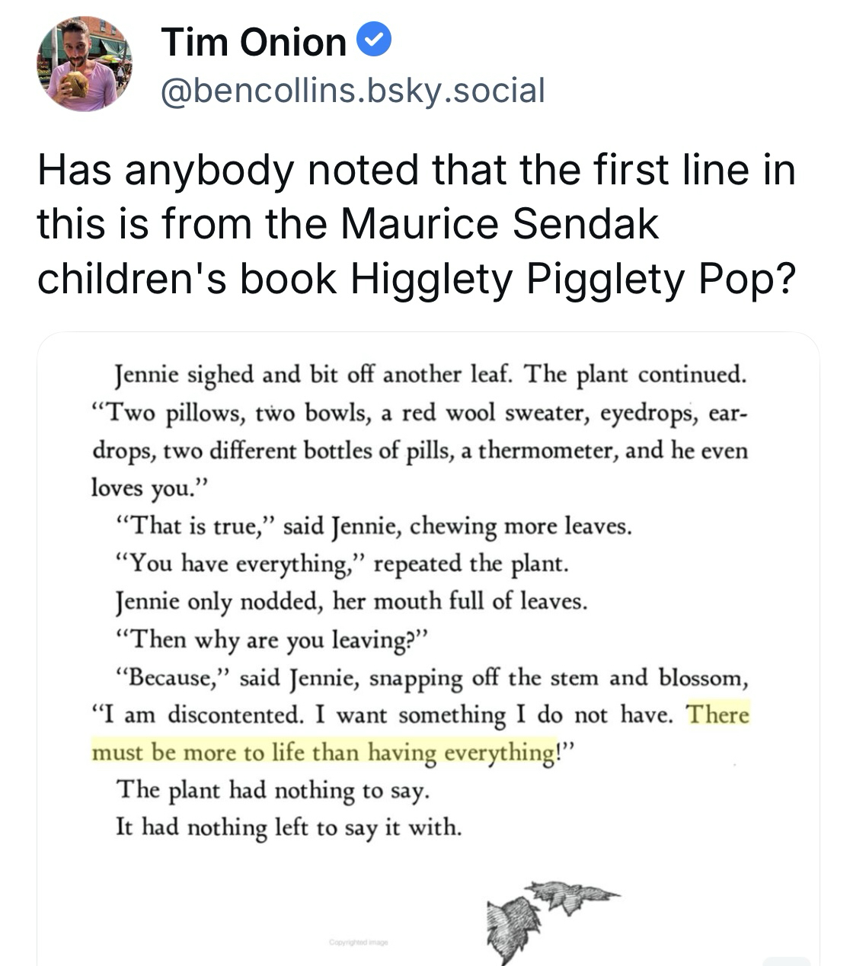Click "The plant had nothing to say."
The image size is (850, 966).
[x=273, y=789]
